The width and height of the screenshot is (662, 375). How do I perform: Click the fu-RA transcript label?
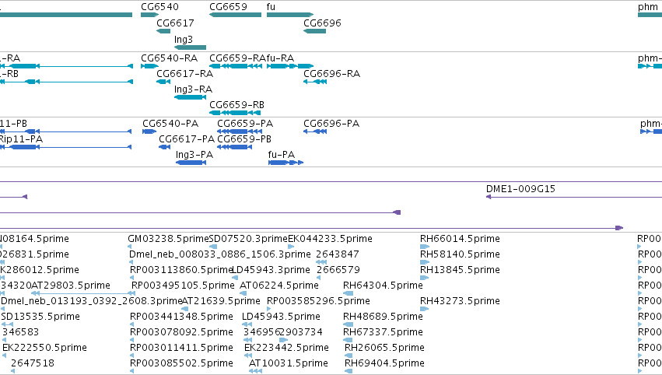point(280,58)
